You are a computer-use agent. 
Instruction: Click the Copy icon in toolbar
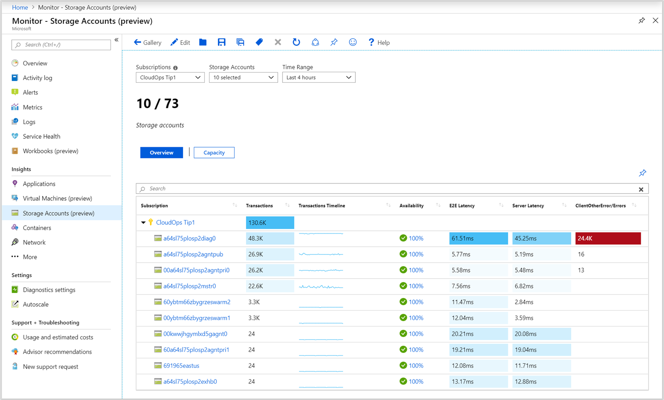click(240, 43)
